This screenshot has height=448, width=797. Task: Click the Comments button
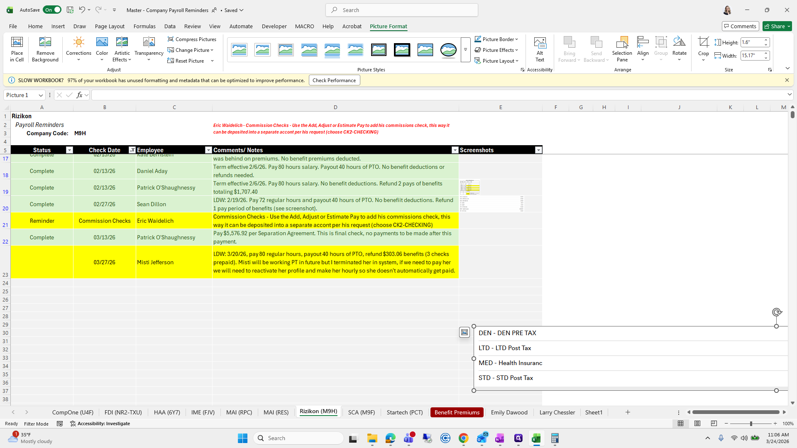pyautogui.click(x=740, y=26)
